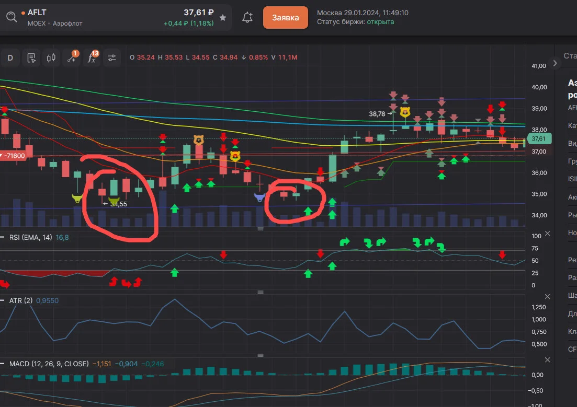
Task: Close the MACD indicator panel
Action: pos(548,359)
